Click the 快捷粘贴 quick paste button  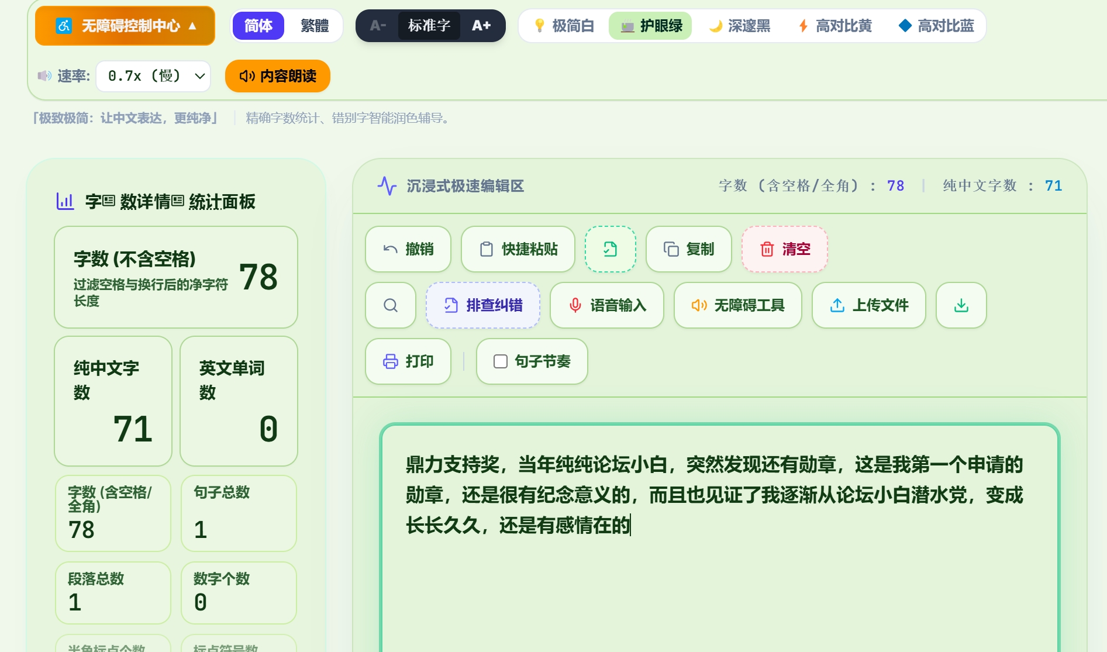(x=518, y=249)
